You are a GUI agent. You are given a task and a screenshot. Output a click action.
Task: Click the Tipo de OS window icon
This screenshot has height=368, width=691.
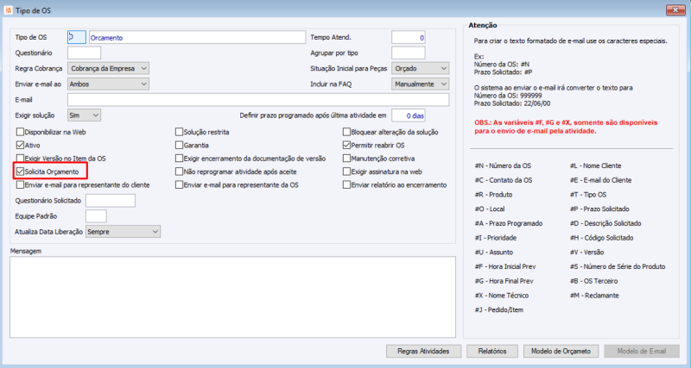[9, 10]
